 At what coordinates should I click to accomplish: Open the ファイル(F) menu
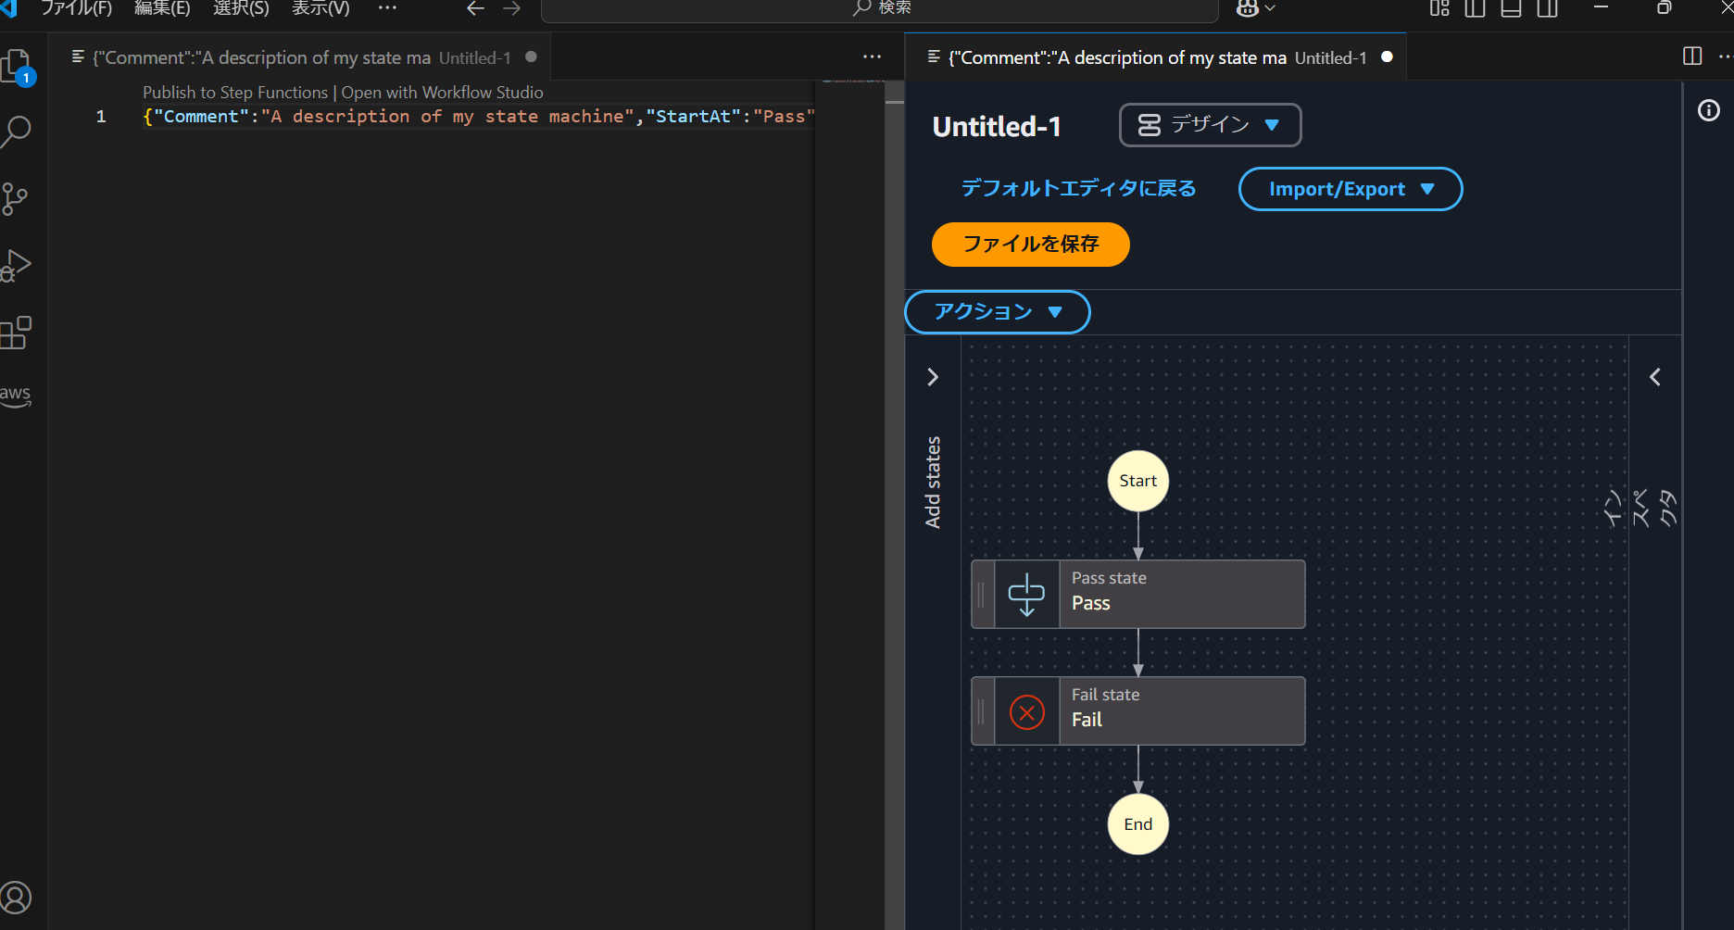coord(77,8)
